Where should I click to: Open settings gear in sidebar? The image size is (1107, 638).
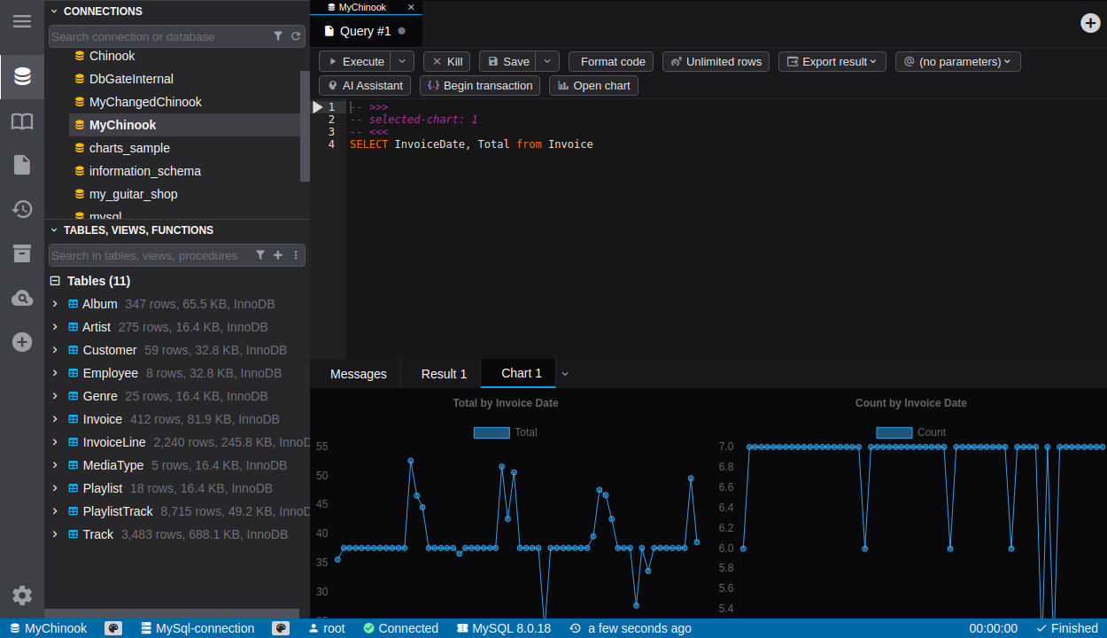[22, 595]
